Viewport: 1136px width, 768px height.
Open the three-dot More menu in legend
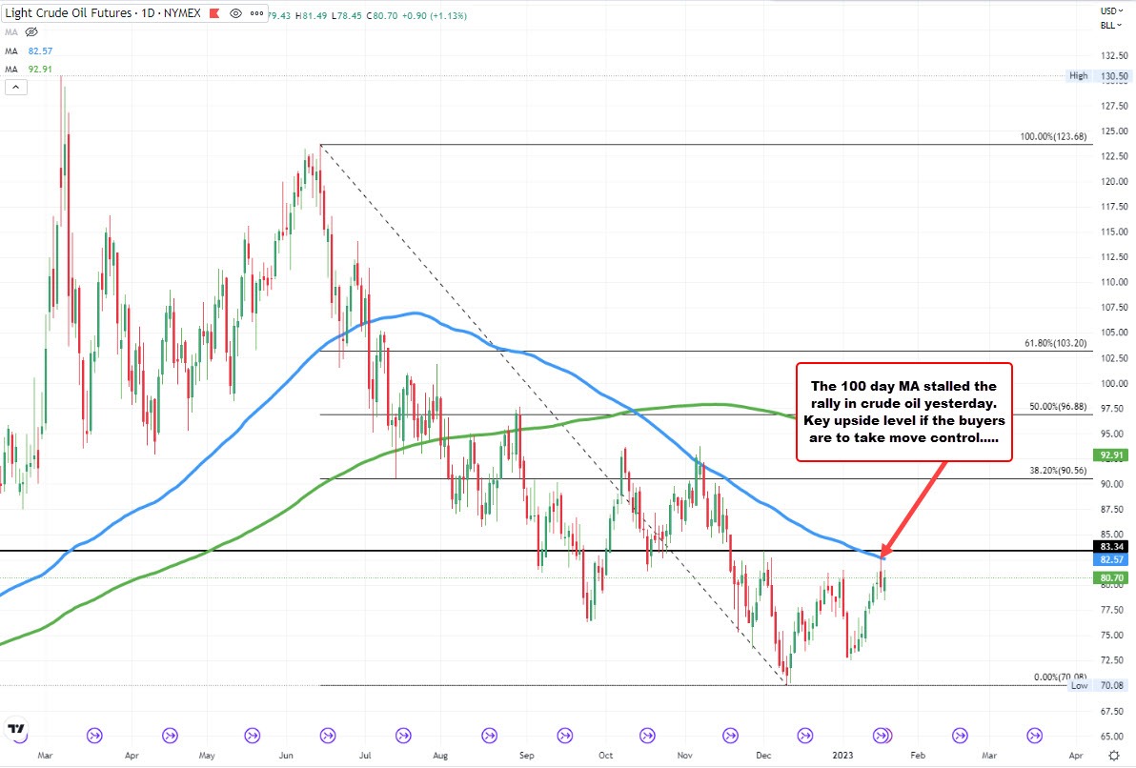[x=256, y=13]
